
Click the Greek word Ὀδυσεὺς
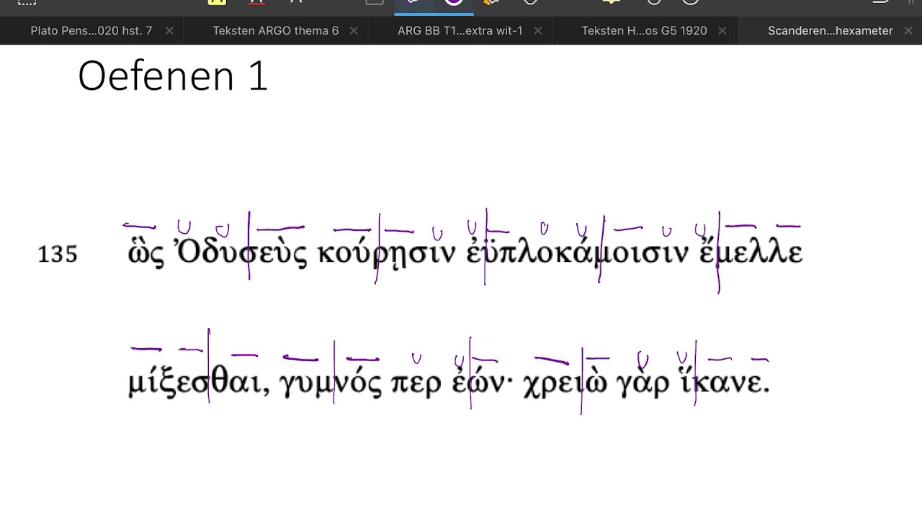point(241,252)
